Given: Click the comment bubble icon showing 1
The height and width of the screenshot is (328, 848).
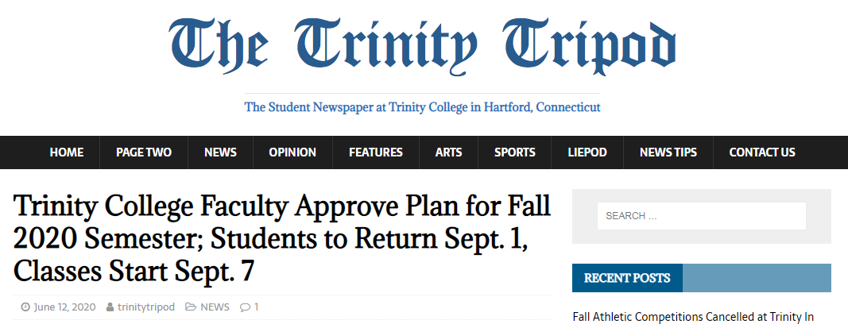Looking at the screenshot, I should tap(245, 307).
